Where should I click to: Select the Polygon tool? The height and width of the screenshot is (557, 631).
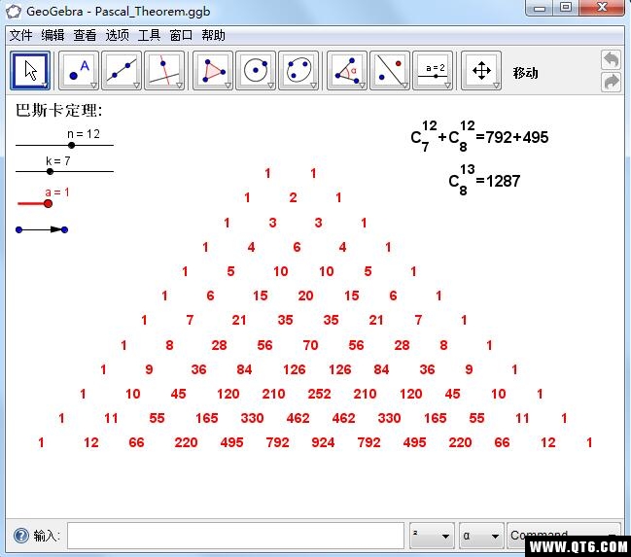point(213,70)
